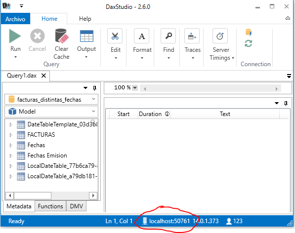The image size is (295, 233).
Task: Click Ln 1, Col 1 in the status bar
Action: coord(119,221)
